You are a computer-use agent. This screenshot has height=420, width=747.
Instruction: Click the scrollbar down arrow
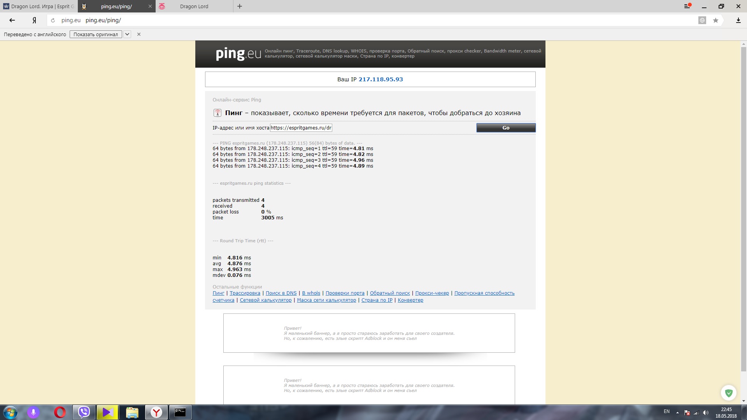tap(743, 401)
